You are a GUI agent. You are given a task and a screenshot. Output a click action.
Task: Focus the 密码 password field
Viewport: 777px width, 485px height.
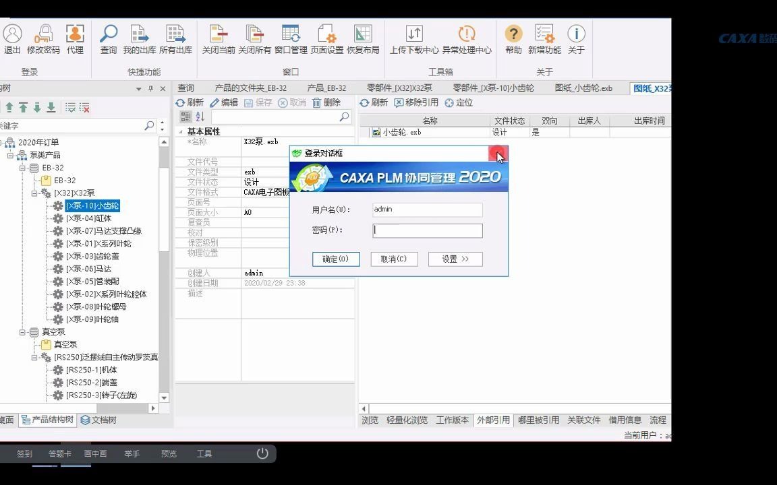pyautogui.click(x=428, y=230)
